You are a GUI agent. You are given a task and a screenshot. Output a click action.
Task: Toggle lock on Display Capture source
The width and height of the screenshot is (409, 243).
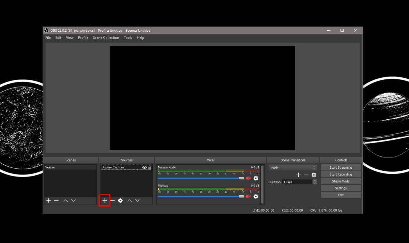point(150,167)
